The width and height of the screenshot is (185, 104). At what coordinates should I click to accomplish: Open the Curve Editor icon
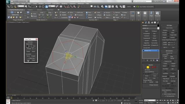[x=110, y=7]
